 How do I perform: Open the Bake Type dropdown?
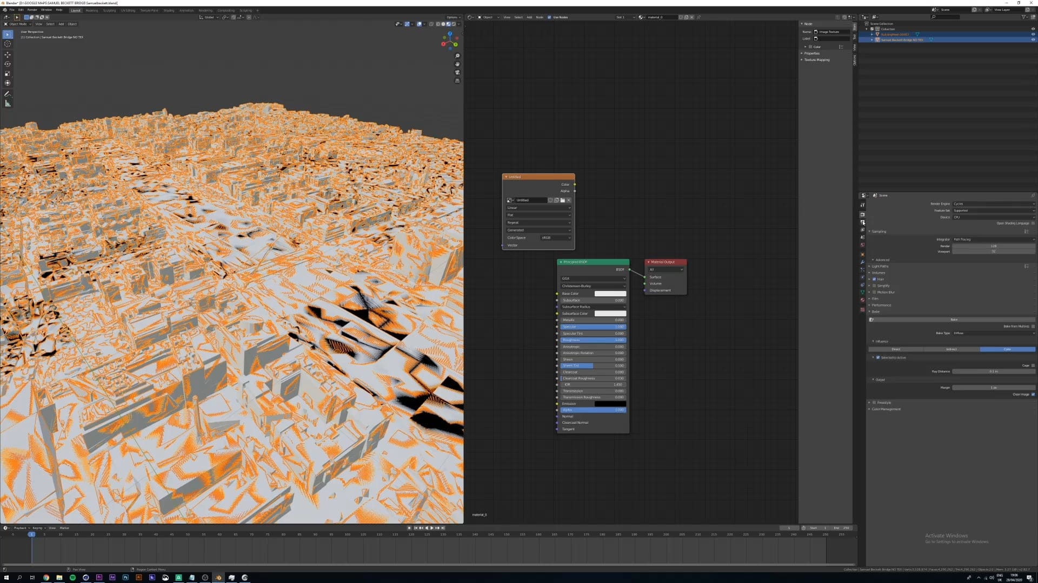tap(993, 333)
